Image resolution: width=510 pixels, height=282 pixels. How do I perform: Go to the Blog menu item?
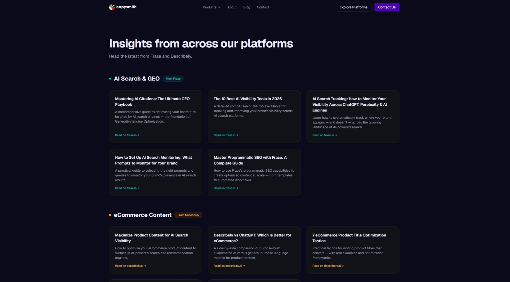point(246,7)
